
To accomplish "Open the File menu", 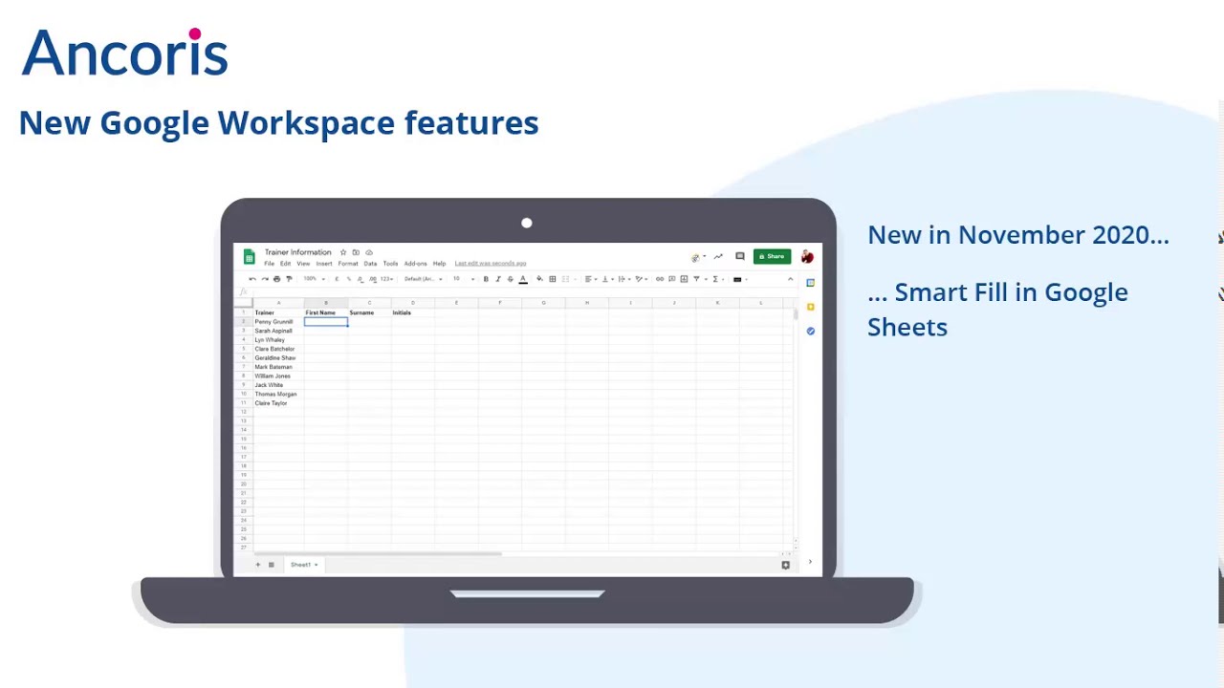I will tap(269, 264).
